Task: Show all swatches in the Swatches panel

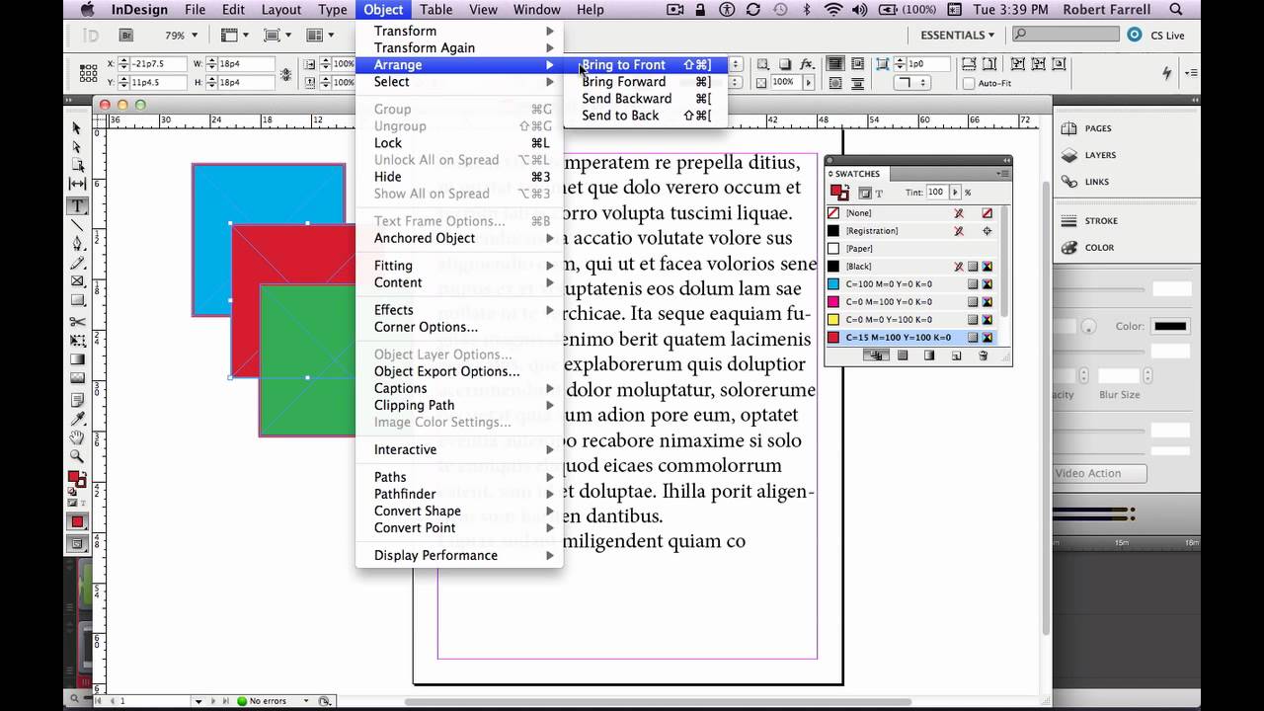Action: click(x=875, y=355)
